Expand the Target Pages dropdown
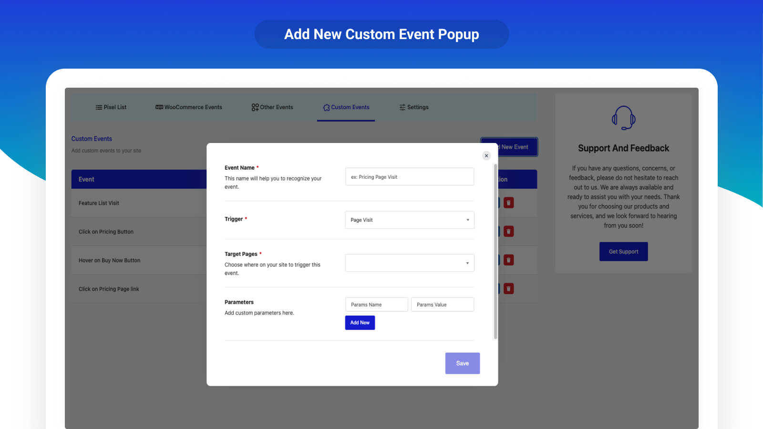The image size is (763, 429). tap(409, 263)
